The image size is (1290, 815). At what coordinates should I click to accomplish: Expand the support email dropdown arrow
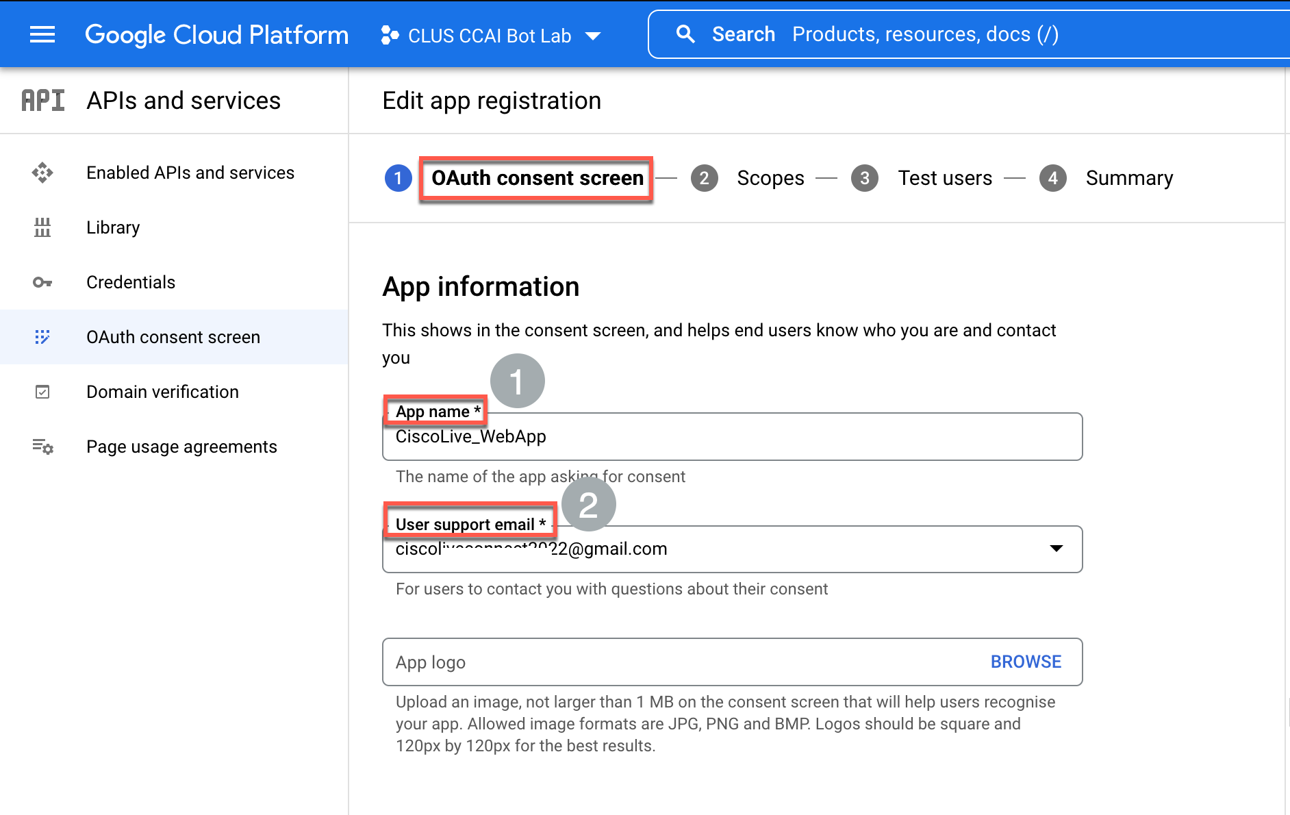click(1057, 549)
